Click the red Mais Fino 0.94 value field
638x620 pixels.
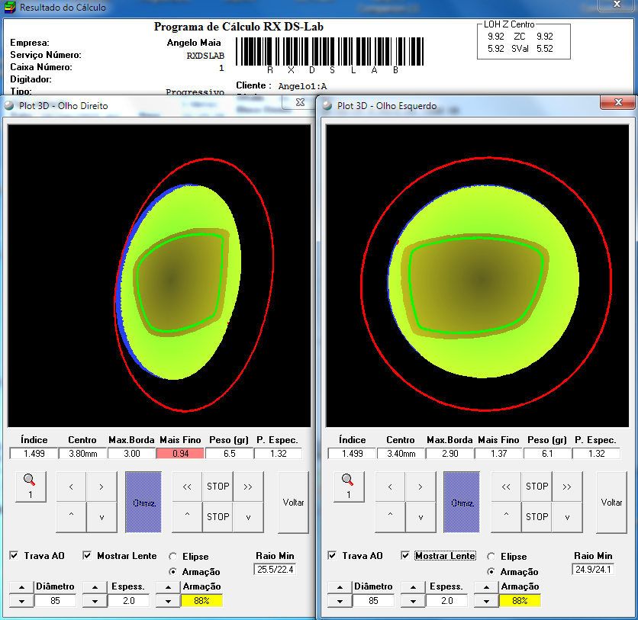[x=180, y=453]
